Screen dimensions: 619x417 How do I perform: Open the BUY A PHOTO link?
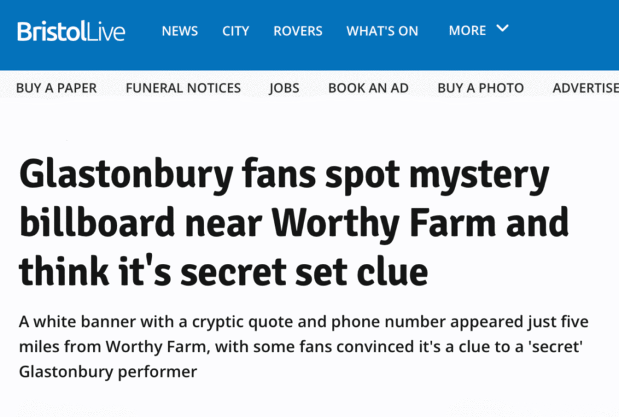[x=481, y=88]
